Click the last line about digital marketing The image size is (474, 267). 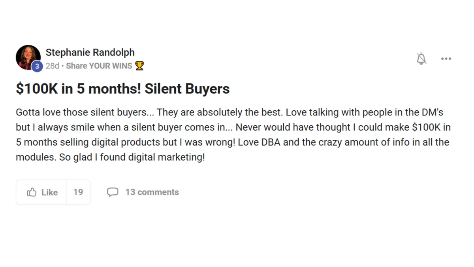(x=110, y=157)
